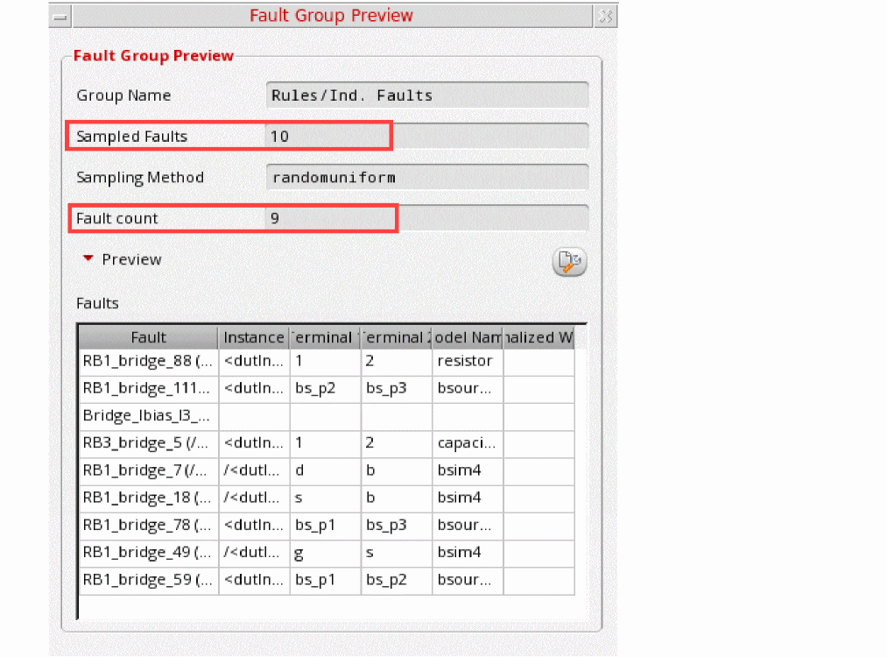Sort by the Fault column header
Viewport: 887px width, 657px height.
tap(148, 337)
